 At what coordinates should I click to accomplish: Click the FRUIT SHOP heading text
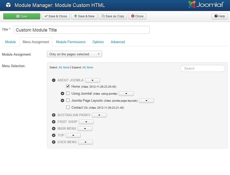point(67,122)
